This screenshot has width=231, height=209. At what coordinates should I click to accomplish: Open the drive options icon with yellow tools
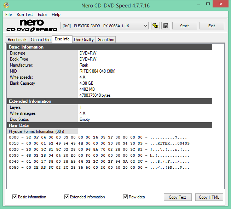[155, 26]
